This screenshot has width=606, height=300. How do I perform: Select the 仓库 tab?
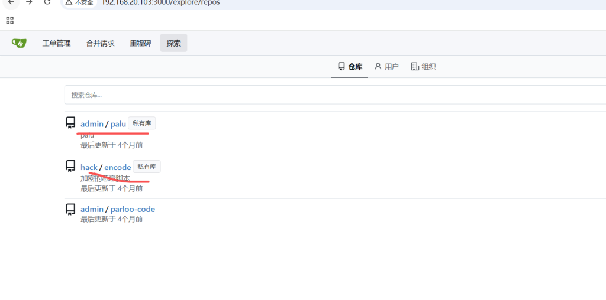pos(350,67)
